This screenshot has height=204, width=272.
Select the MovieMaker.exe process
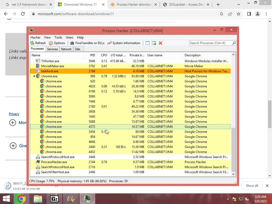pyautogui.click(x=130, y=66)
